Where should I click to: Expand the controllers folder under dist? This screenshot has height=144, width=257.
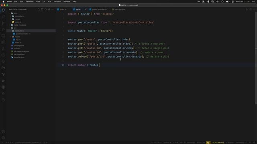(31, 16)
